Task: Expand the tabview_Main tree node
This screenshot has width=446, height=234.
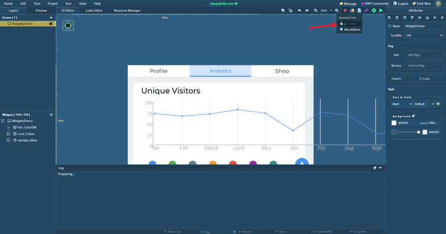Action: tap(8, 140)
